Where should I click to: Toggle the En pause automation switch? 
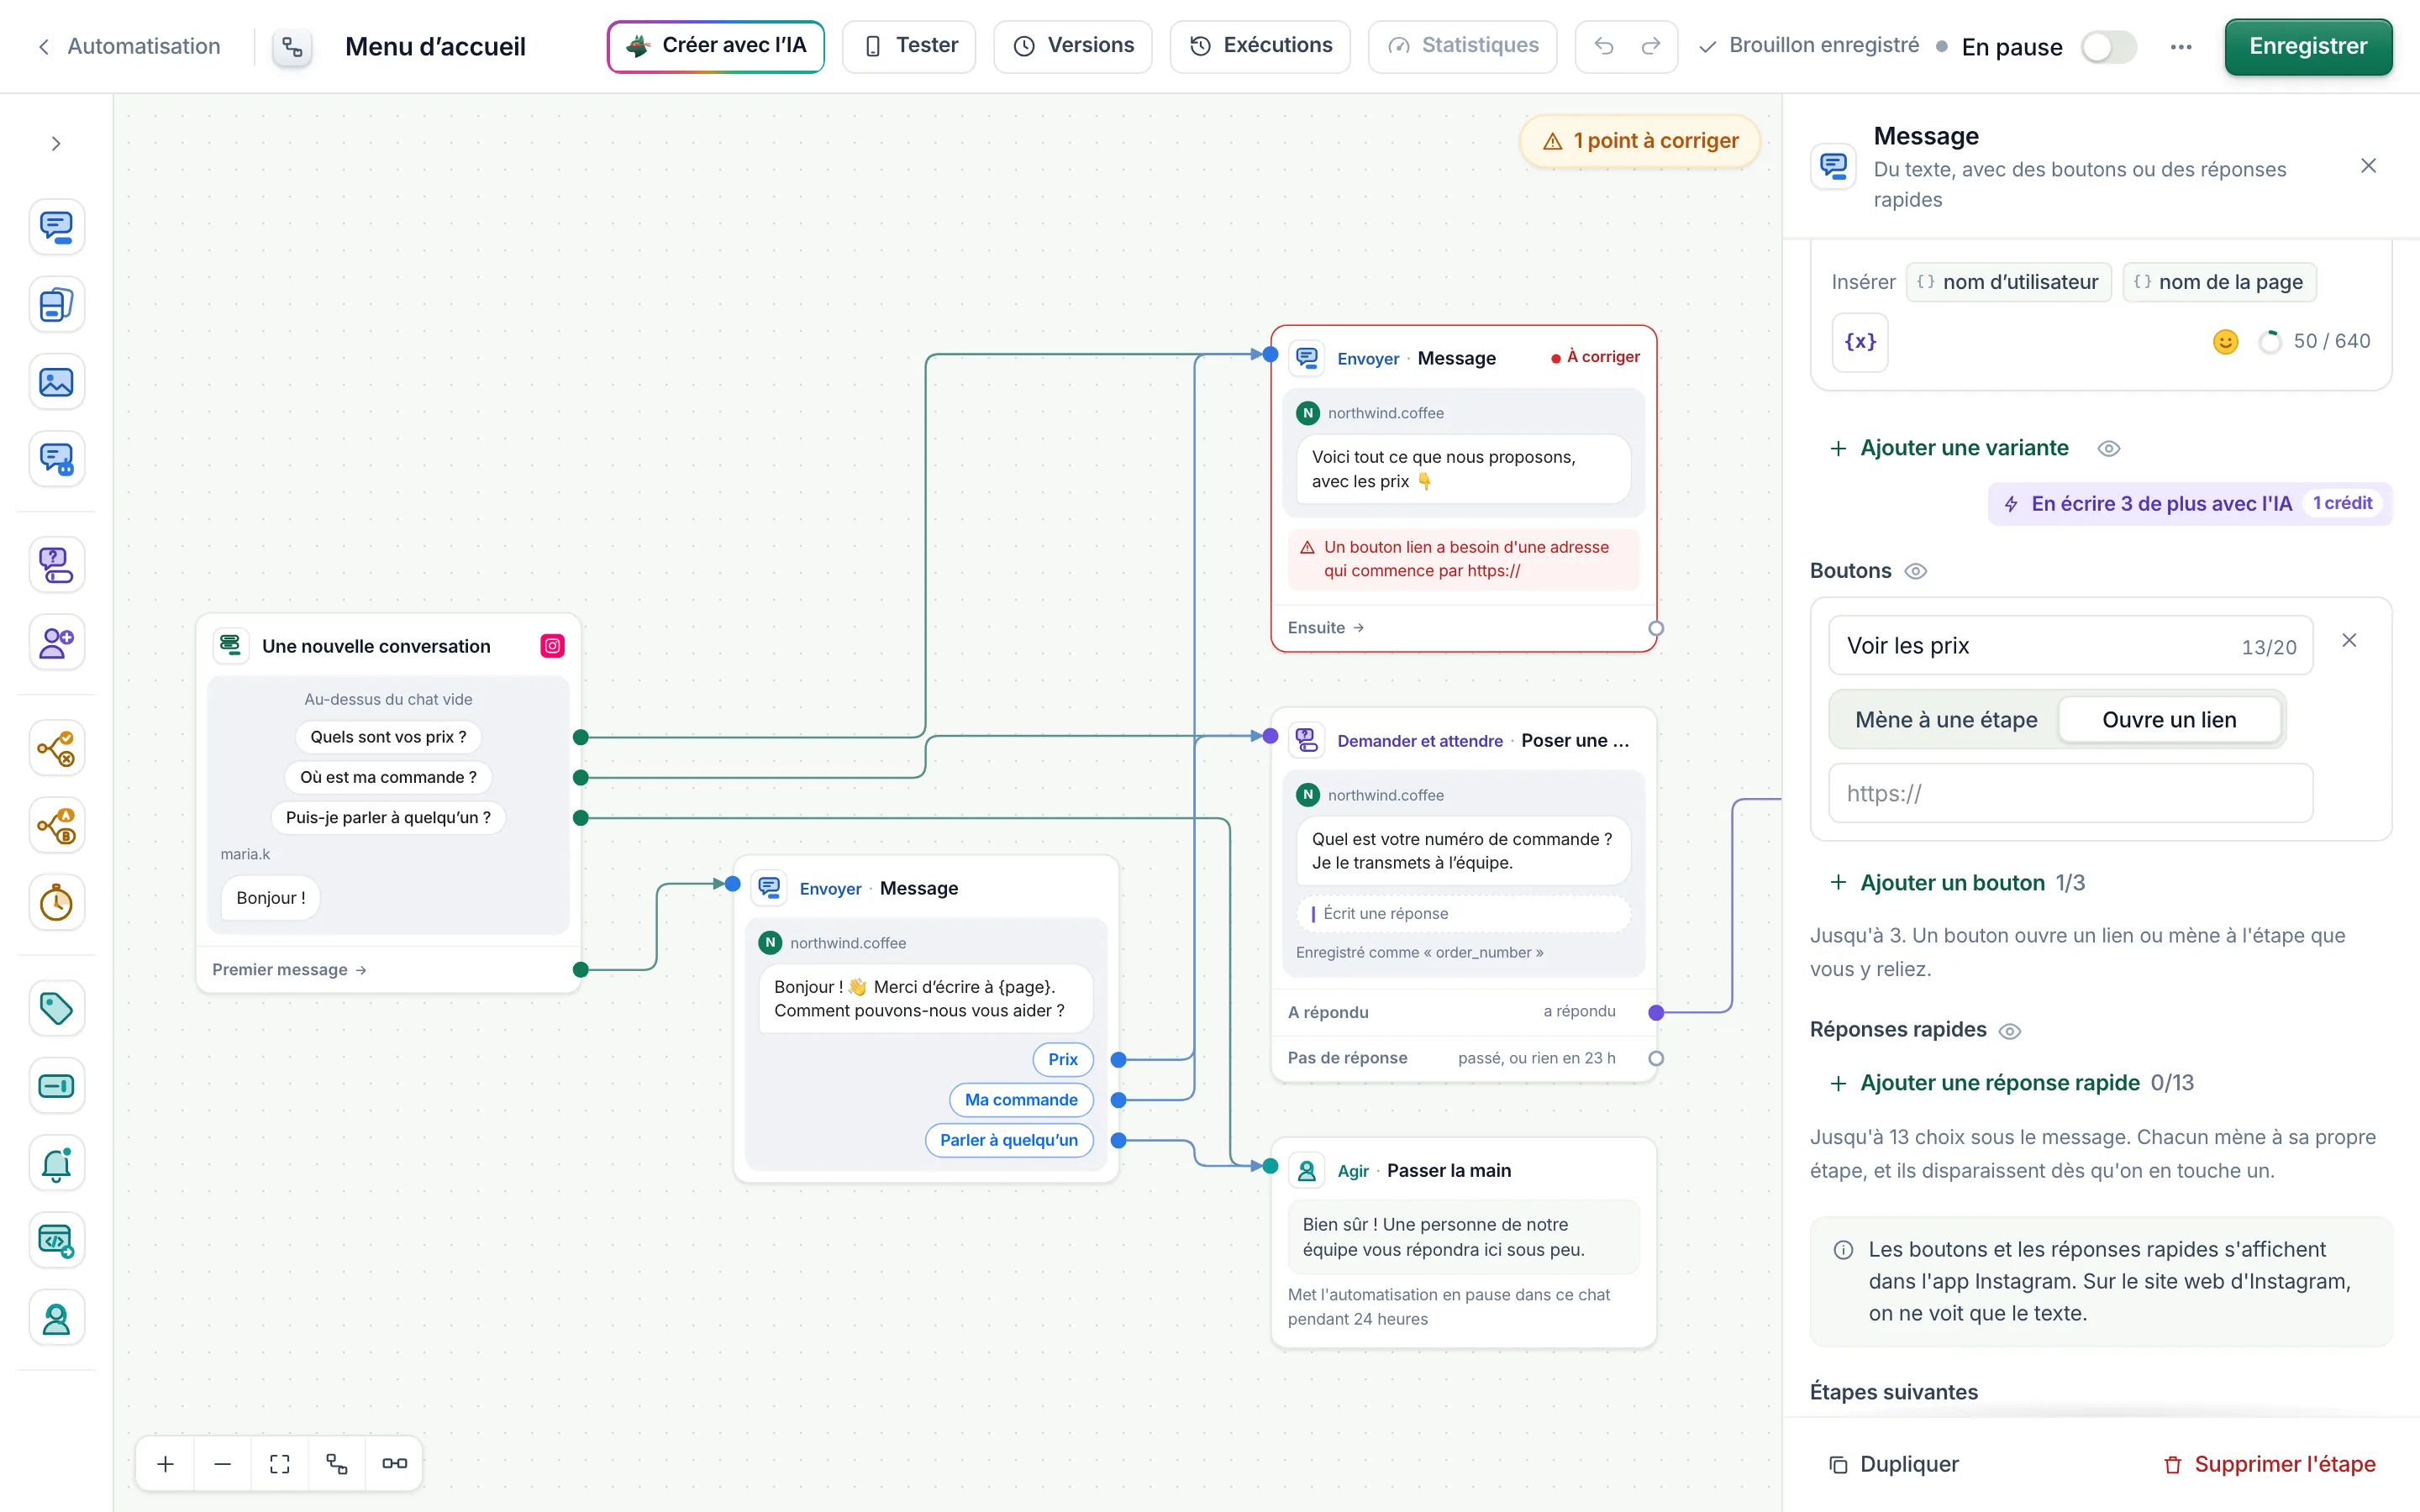2108,47
